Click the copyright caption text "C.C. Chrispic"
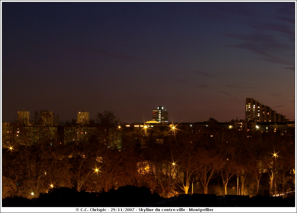Screen dimensions: 297x213 [93, 210]
